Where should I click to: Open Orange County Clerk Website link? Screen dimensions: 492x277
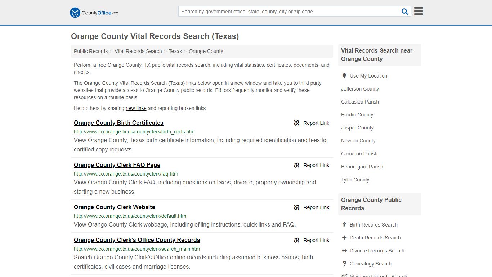coord(115,207)
